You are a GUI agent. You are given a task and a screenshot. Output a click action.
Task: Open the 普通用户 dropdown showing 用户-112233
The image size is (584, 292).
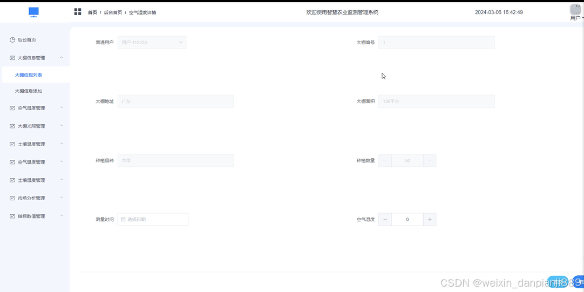pos(152,43)
